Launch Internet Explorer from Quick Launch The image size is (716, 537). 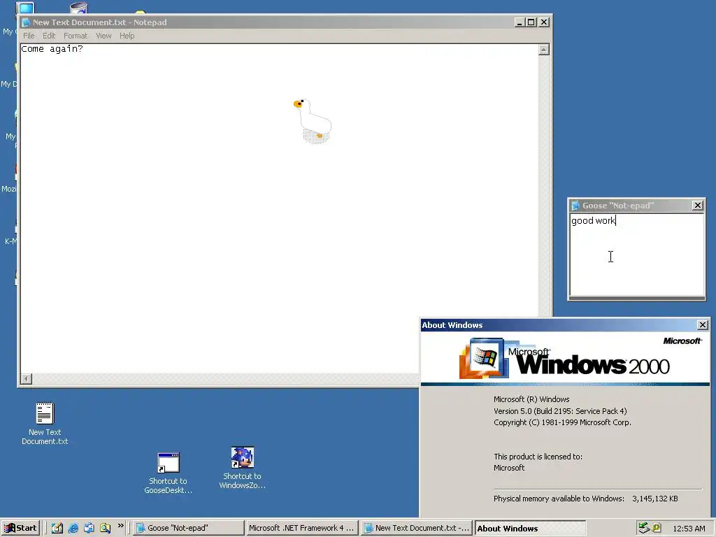pos(73,528)
